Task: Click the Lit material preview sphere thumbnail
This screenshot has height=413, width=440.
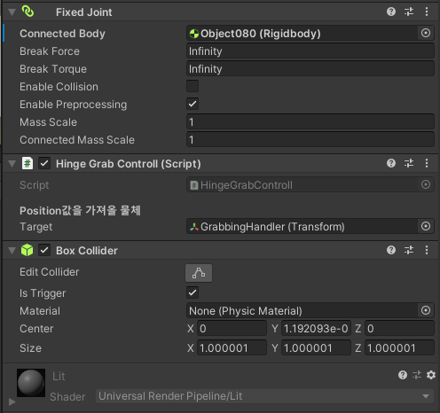Action: 31,383
